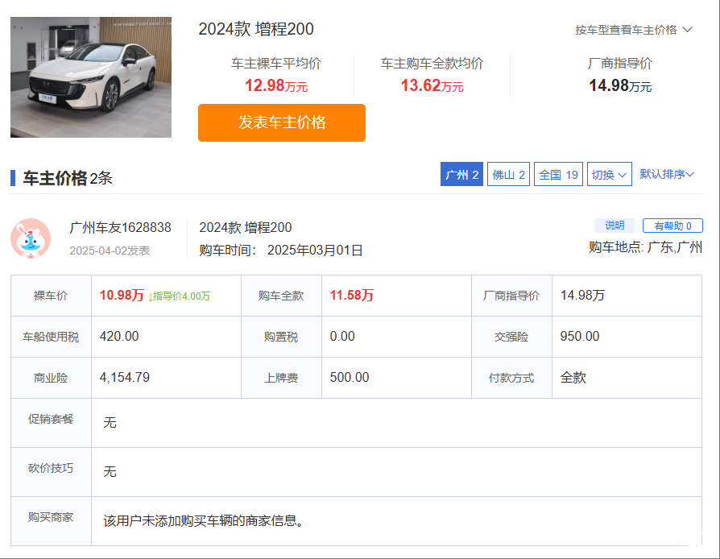Show 全国 19 owner prices
The height and width of the screenshot is (559, 720).
pyautogui.click(x=558, y=174)
